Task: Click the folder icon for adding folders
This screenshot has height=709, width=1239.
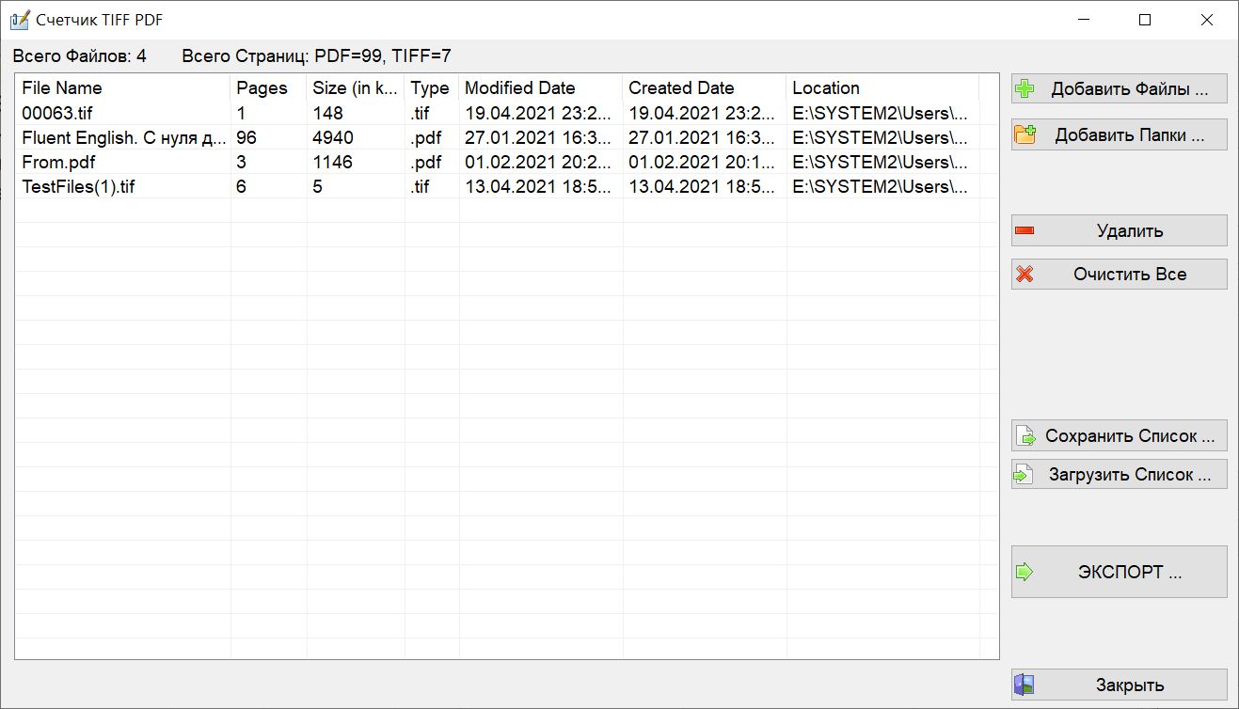Action: point(1025,134)
